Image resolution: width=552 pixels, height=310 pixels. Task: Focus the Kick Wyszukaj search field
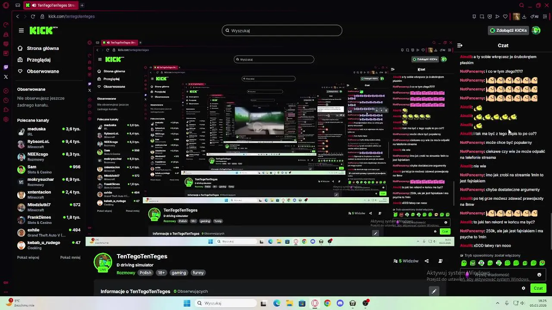coord(282,31)
